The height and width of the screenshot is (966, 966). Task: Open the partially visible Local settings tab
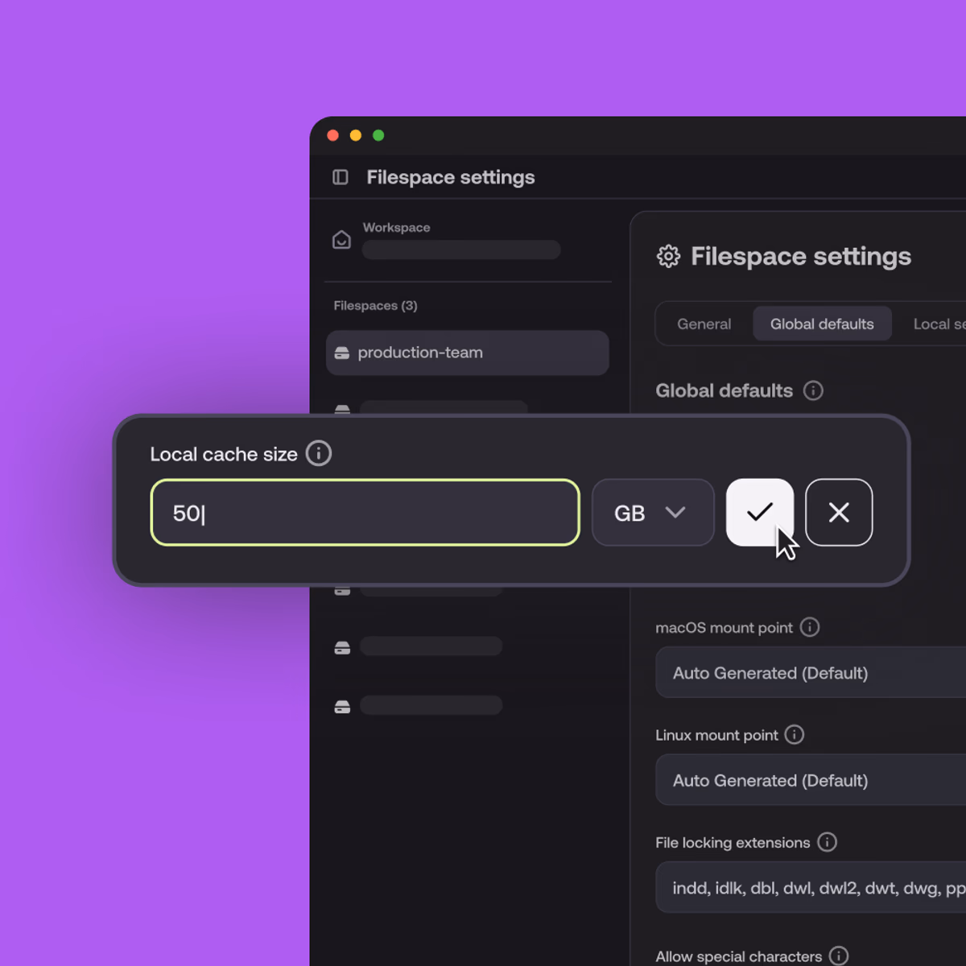[x=938, y=324]
